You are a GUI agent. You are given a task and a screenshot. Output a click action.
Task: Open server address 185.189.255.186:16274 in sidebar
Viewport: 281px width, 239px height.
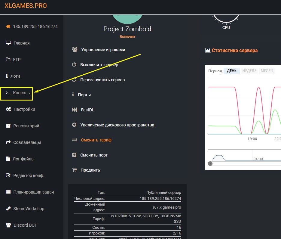pyautogui.click(x=35, y=26)
